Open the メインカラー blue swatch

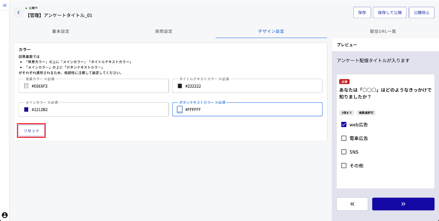point(26,110)
